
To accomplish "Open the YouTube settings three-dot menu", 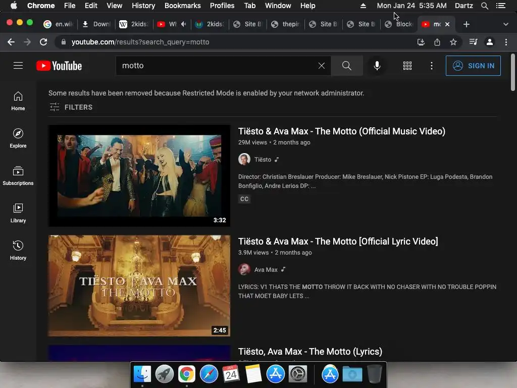I will [x=431, y=66].
